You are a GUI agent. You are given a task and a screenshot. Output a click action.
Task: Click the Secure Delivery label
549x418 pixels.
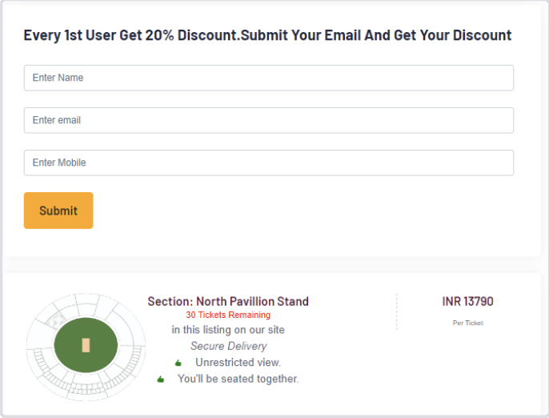pyautogui.click(x=228, y=346)
